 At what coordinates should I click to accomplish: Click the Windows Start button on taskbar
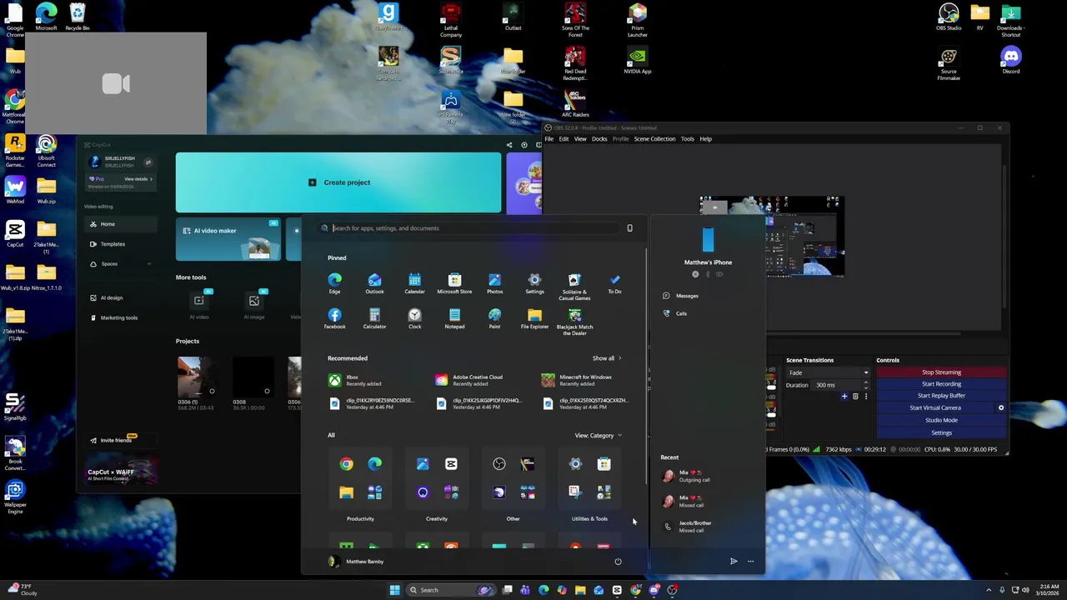pyautogui.click(x=394, y=590)
